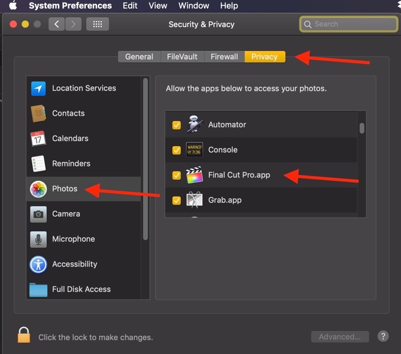
Task: Click the Console warning icon
Action: click(x=195, y=150)
